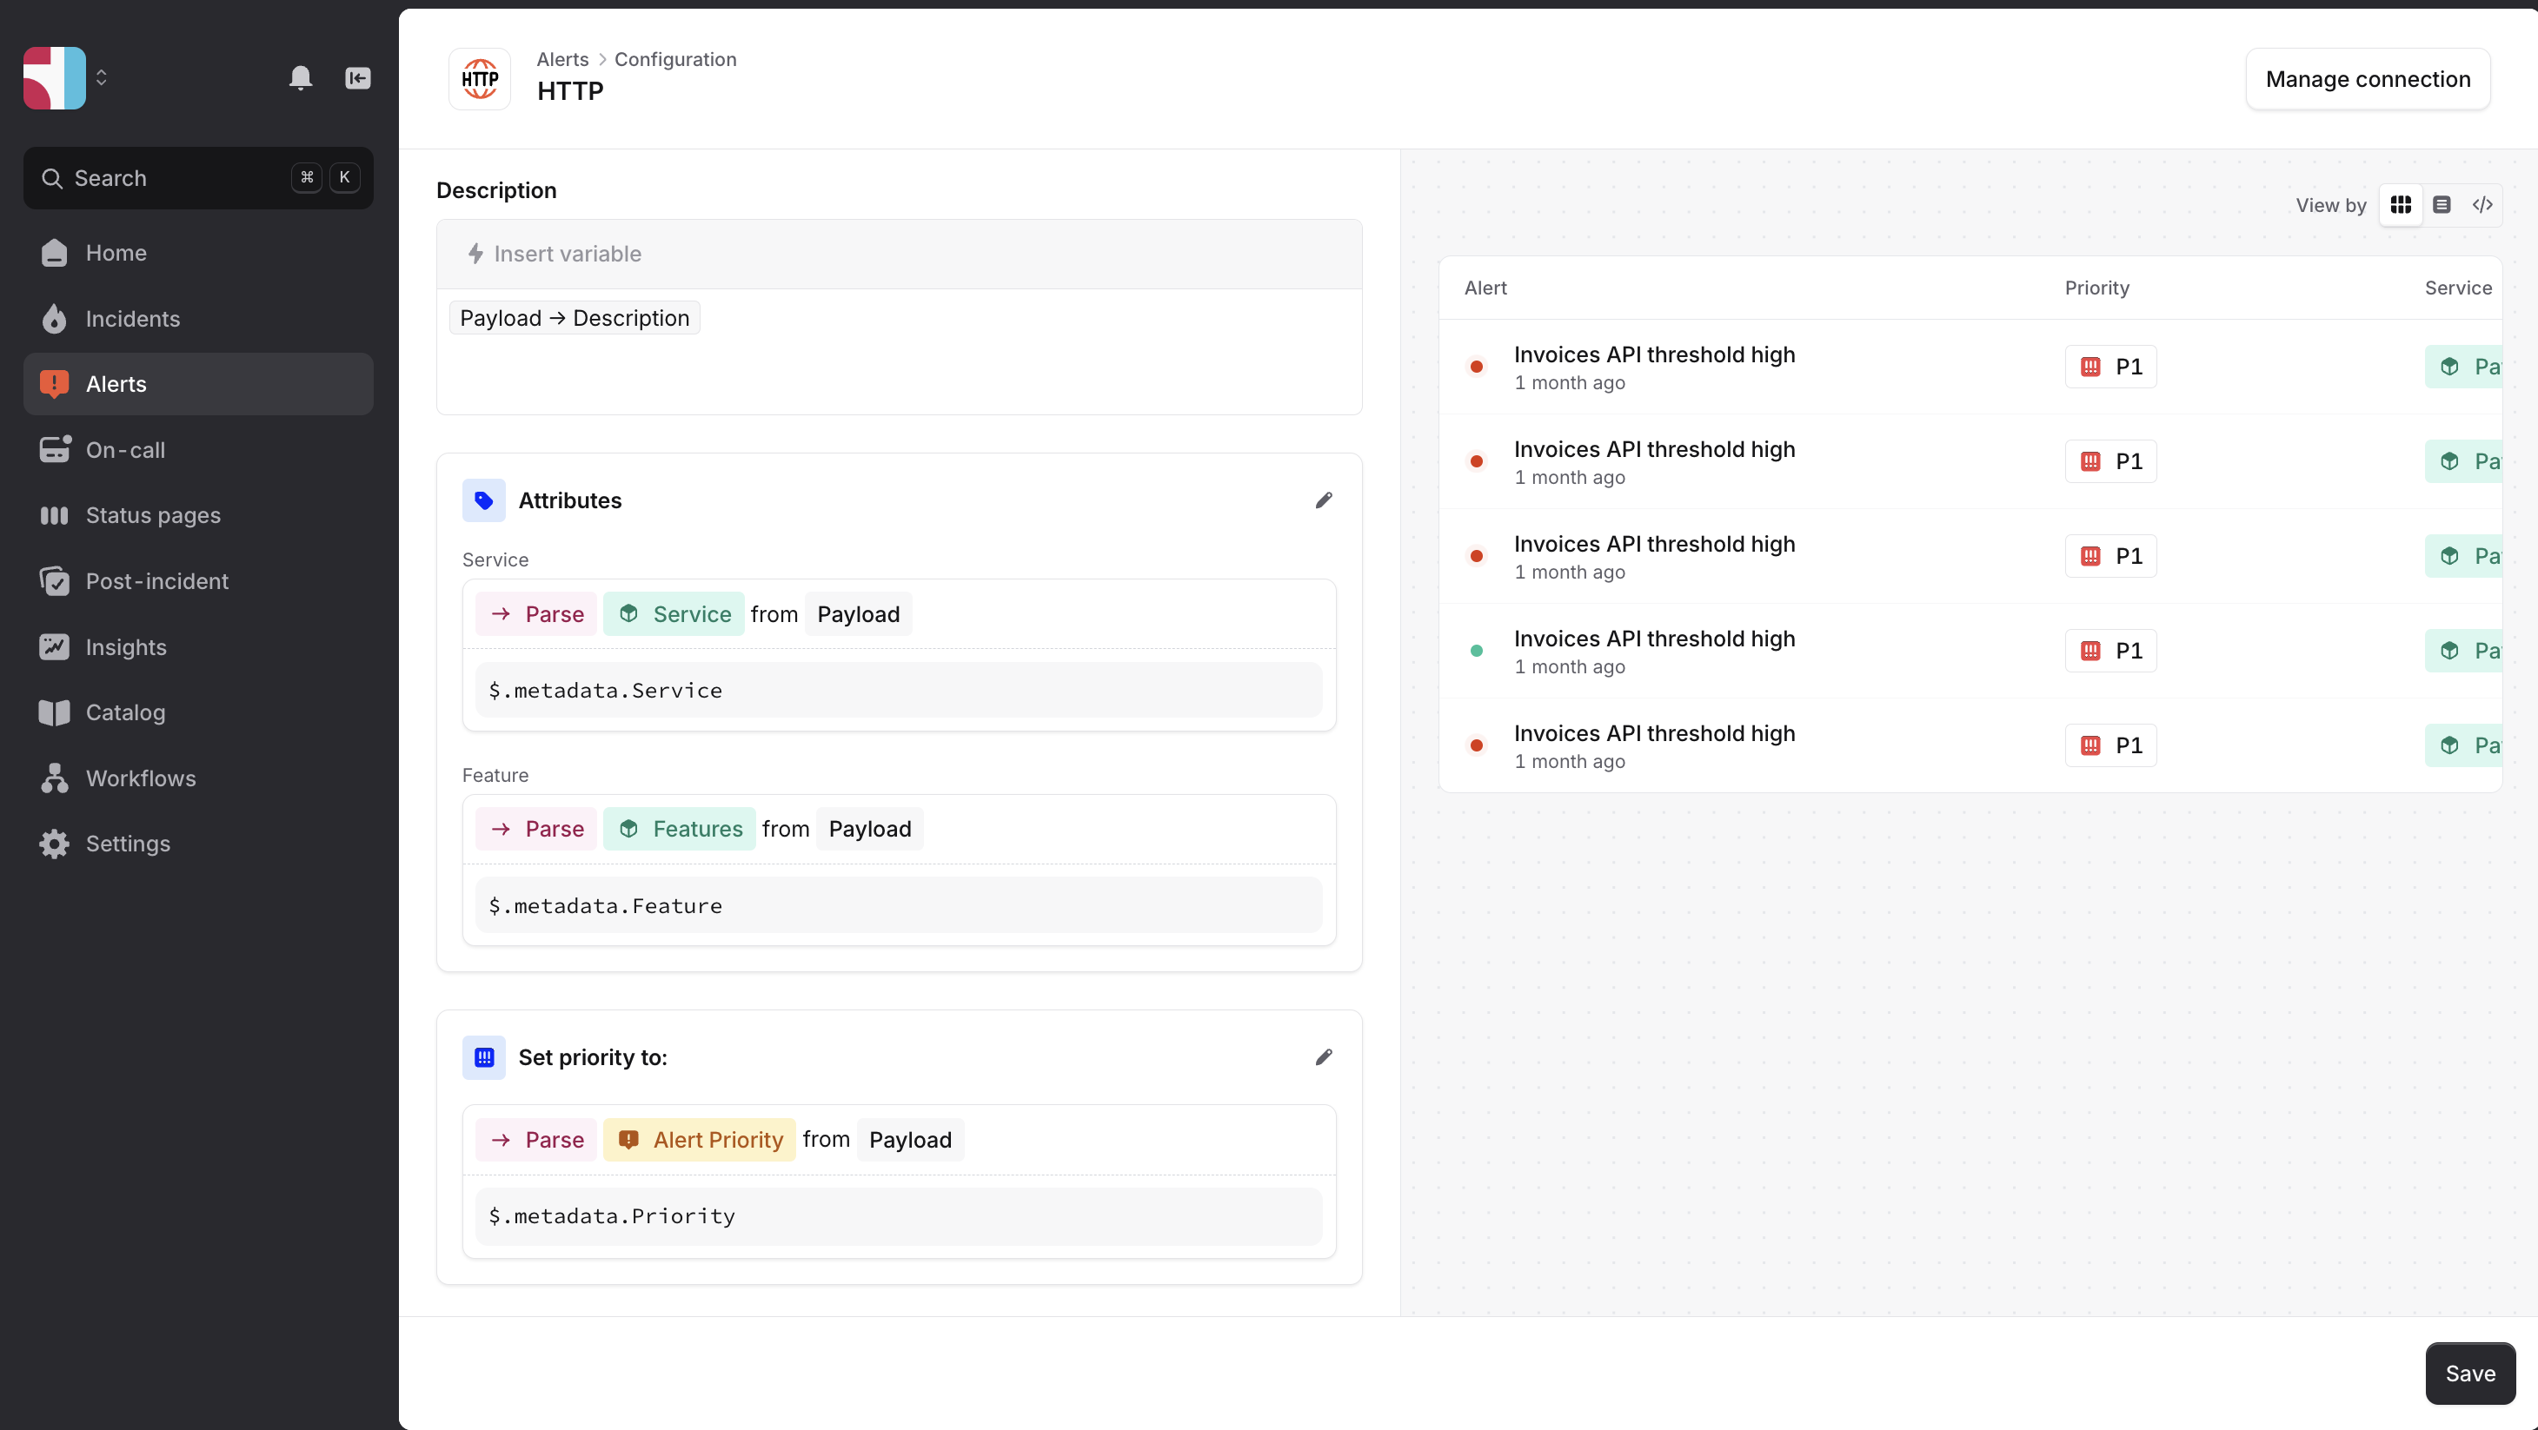Open Workflows from the sidebar
This screenshot has height=1430, width=2538.
(x=140, y=778)
